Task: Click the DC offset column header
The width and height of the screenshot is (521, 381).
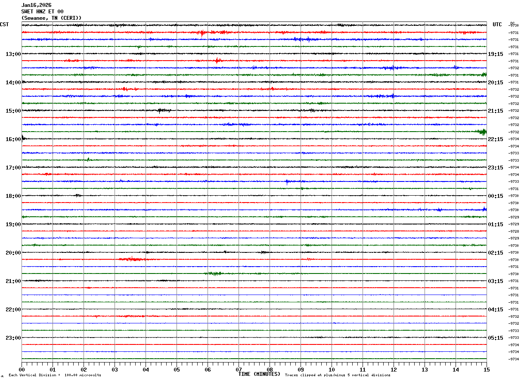Action: 512,23
